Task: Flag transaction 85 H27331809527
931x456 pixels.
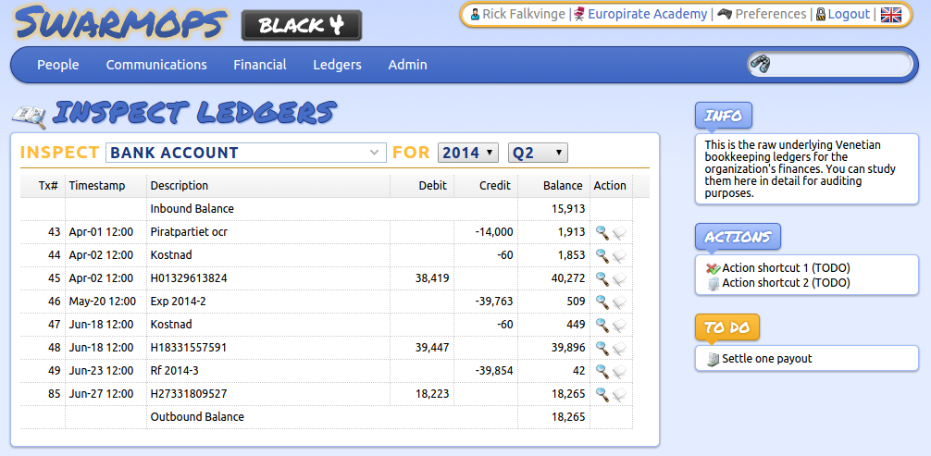Action: 619,396
